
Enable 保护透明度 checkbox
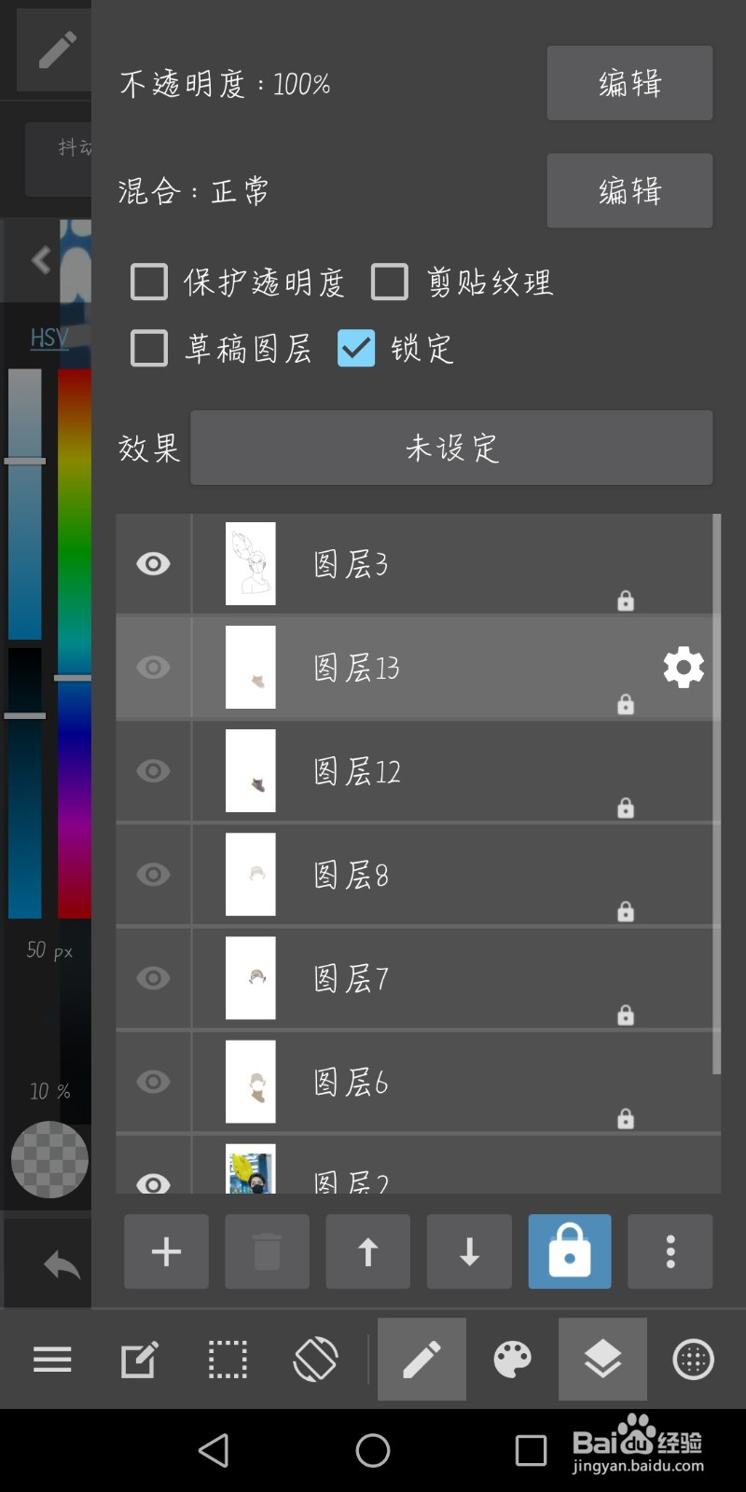click(x=148, y=282)
